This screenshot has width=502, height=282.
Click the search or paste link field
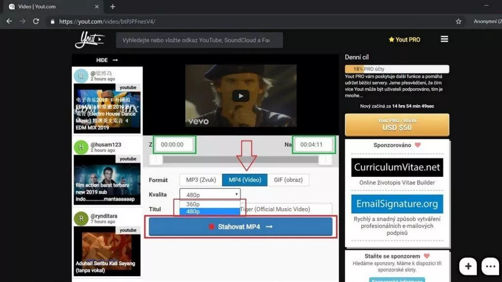[x=200, y=40]
